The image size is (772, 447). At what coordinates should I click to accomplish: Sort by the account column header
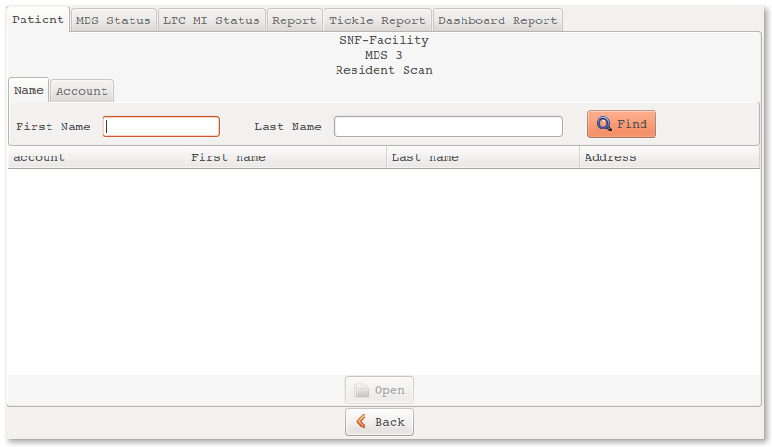click(97, 157)
